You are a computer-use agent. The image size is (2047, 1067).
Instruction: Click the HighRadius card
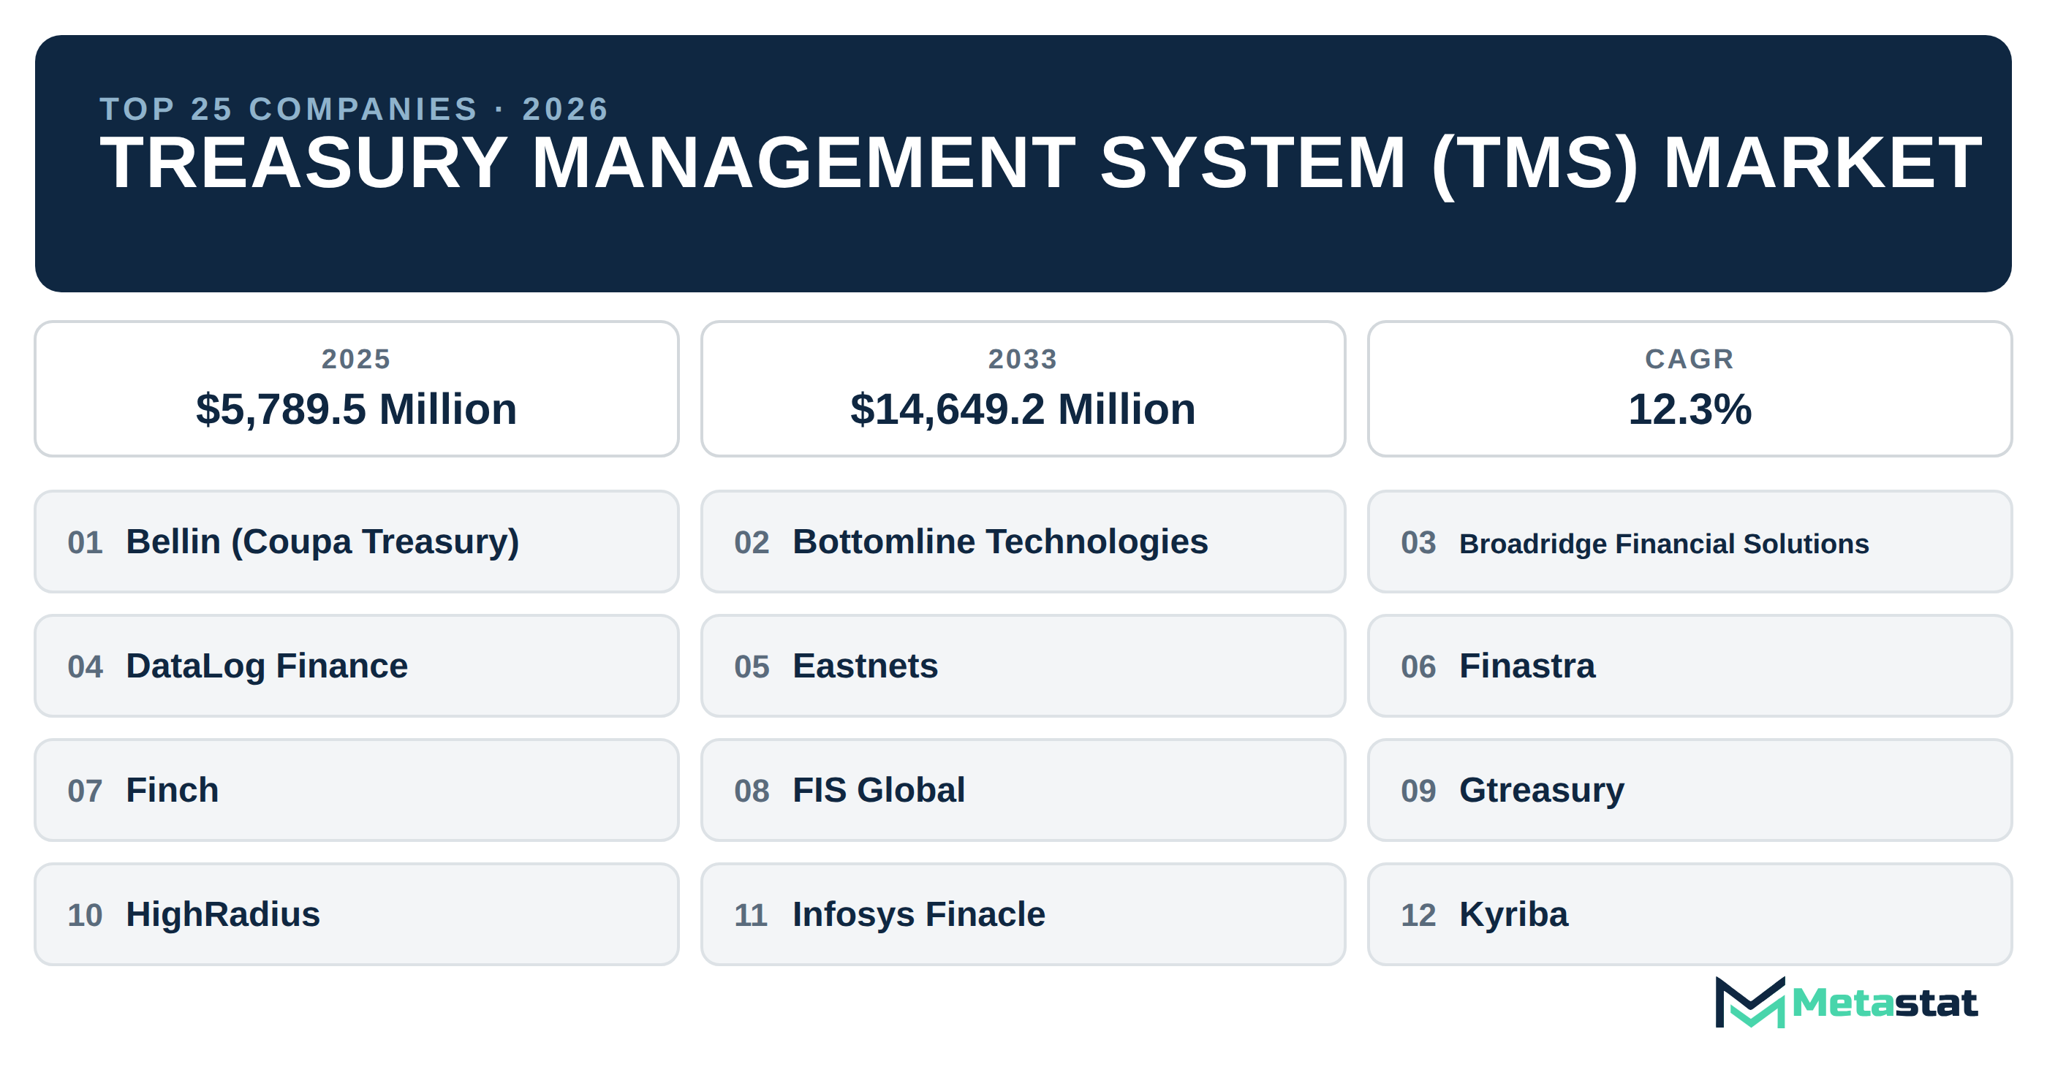[356, 914]
